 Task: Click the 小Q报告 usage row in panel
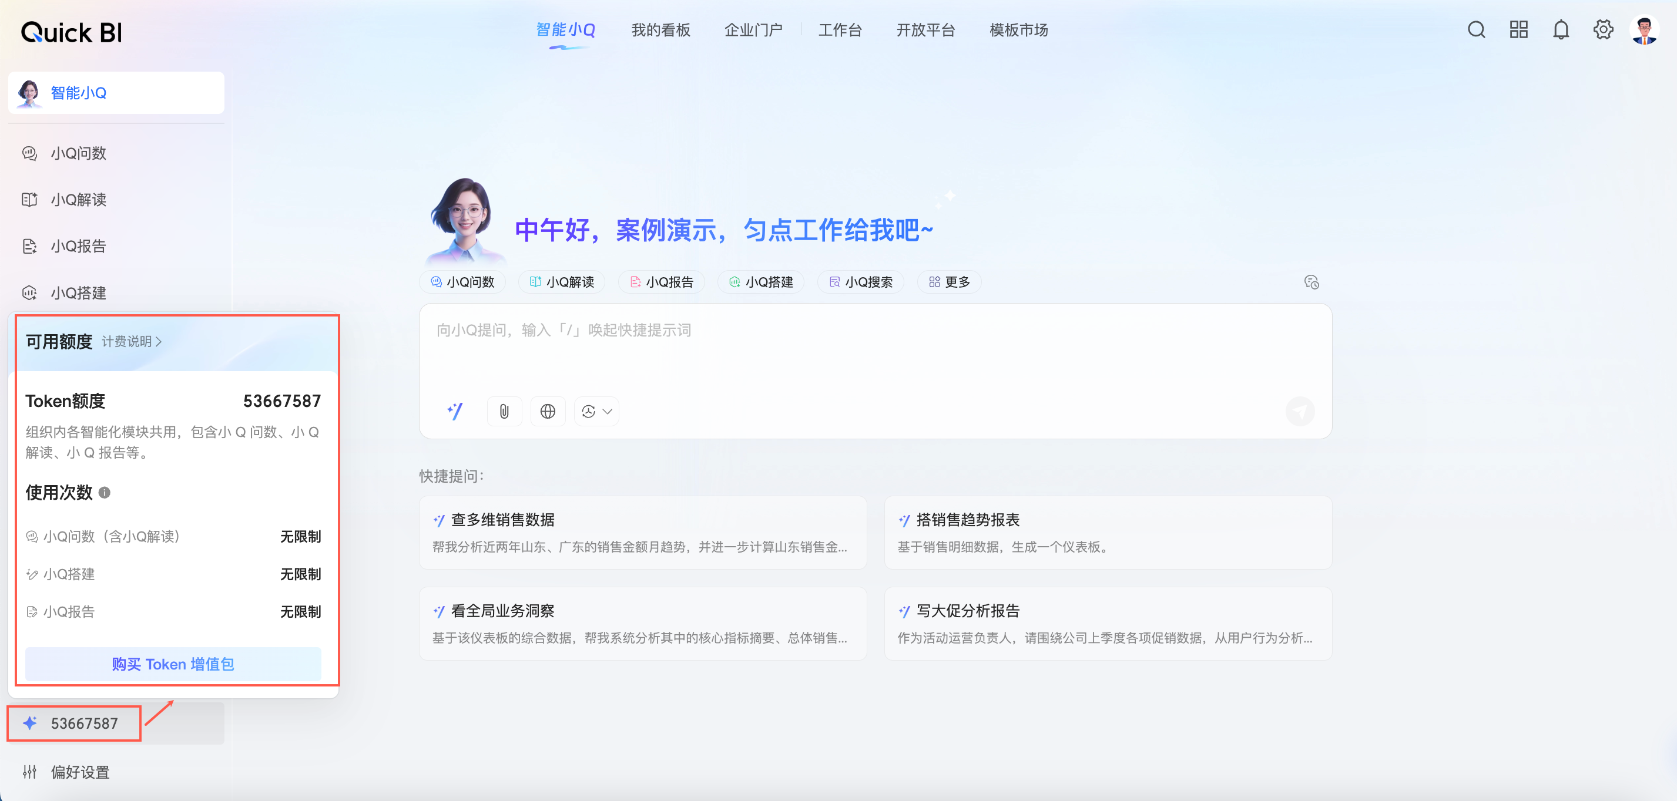(x=173, y=612)
